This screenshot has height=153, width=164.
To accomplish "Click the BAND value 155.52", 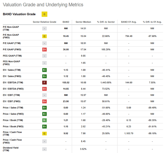I will tap(66, 82).
